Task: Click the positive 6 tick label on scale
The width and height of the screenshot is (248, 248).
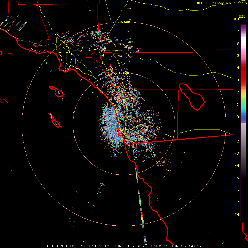Action: tap(238, 43)
